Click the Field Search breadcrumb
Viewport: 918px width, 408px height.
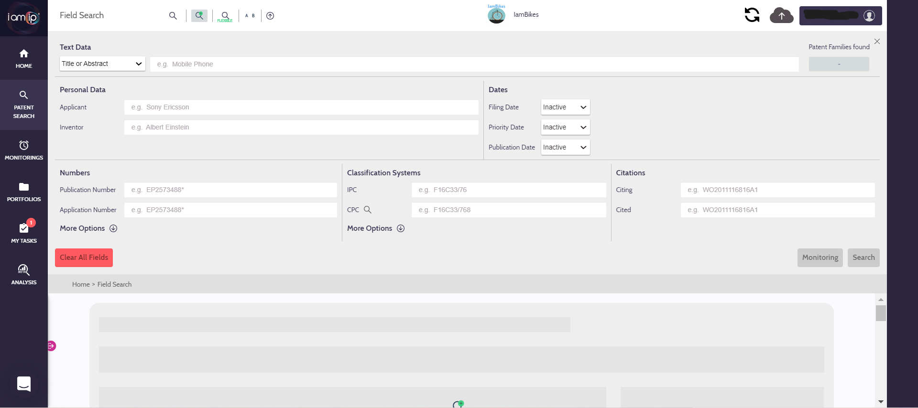[114, 284]
